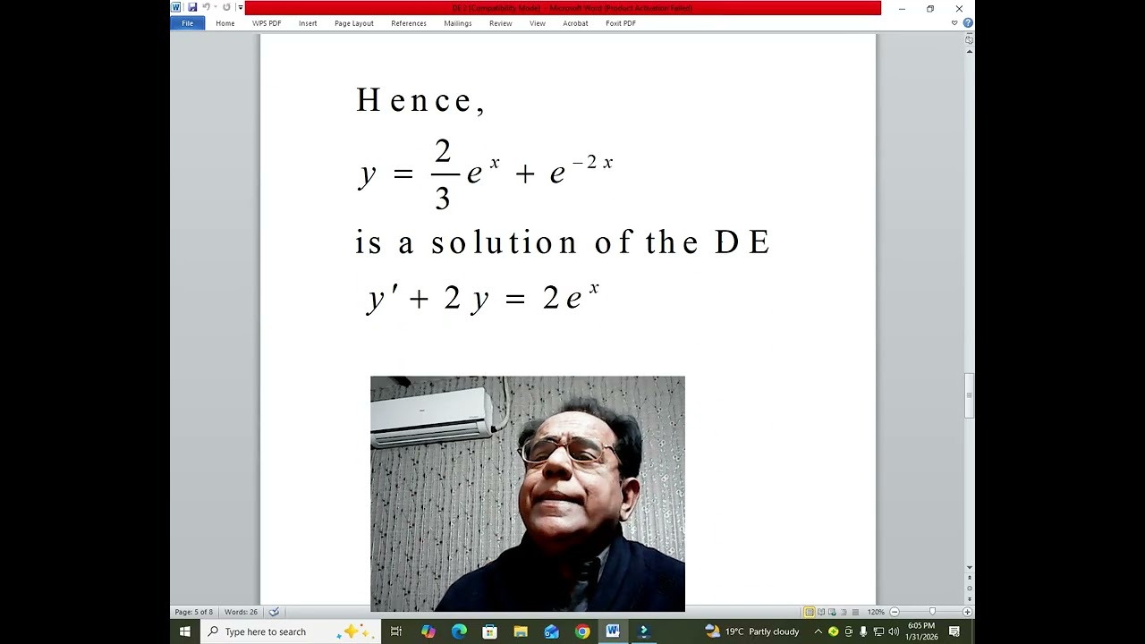
Task: Open Microsoft Store from the taskbar
Action: (489, 631)
